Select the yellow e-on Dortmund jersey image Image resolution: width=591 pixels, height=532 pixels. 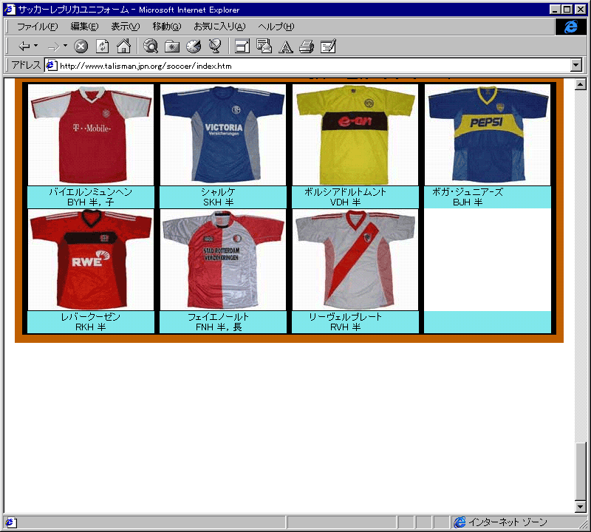pos(355,134)
